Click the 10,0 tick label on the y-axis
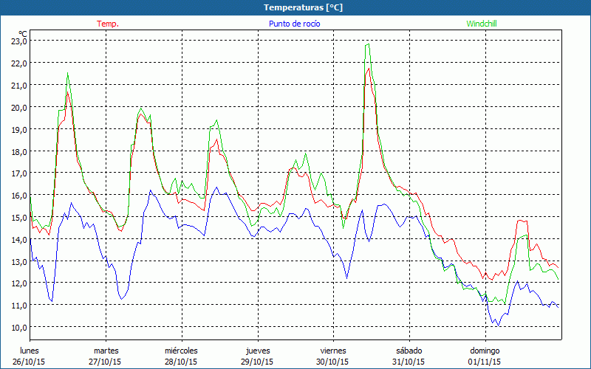591x369 pixels. [x=18, y=327]
